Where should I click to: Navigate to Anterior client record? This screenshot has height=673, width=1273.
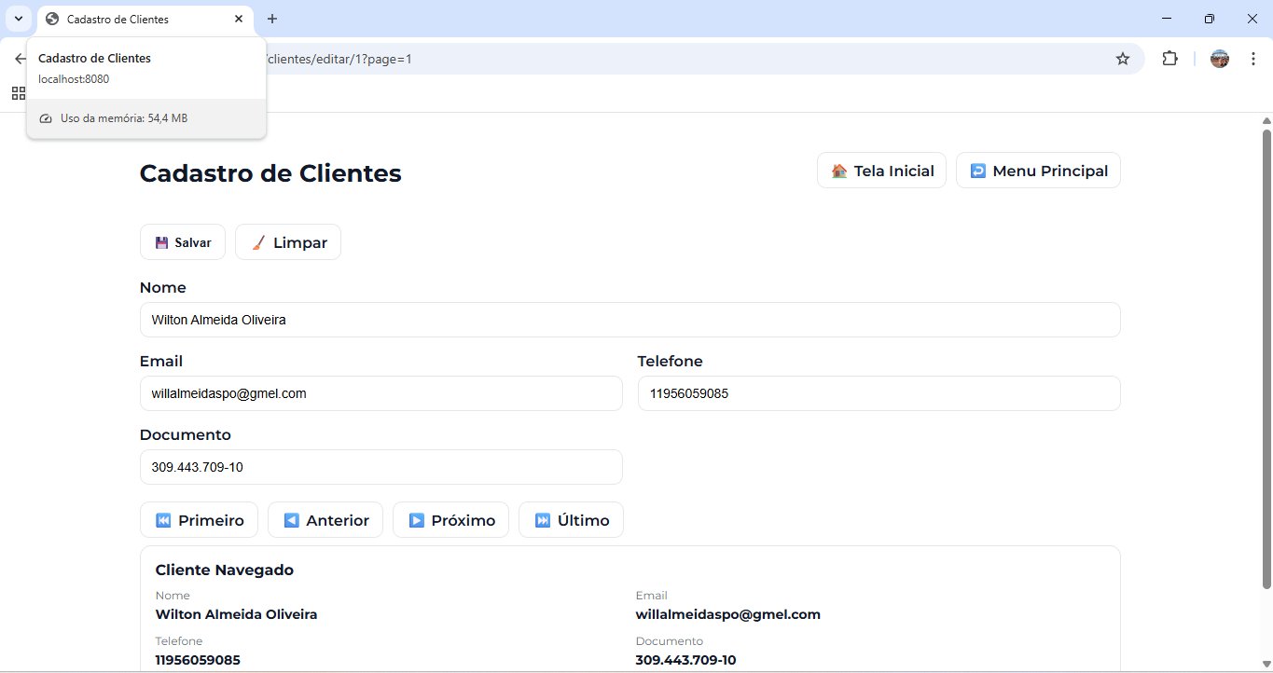point(325,520)
